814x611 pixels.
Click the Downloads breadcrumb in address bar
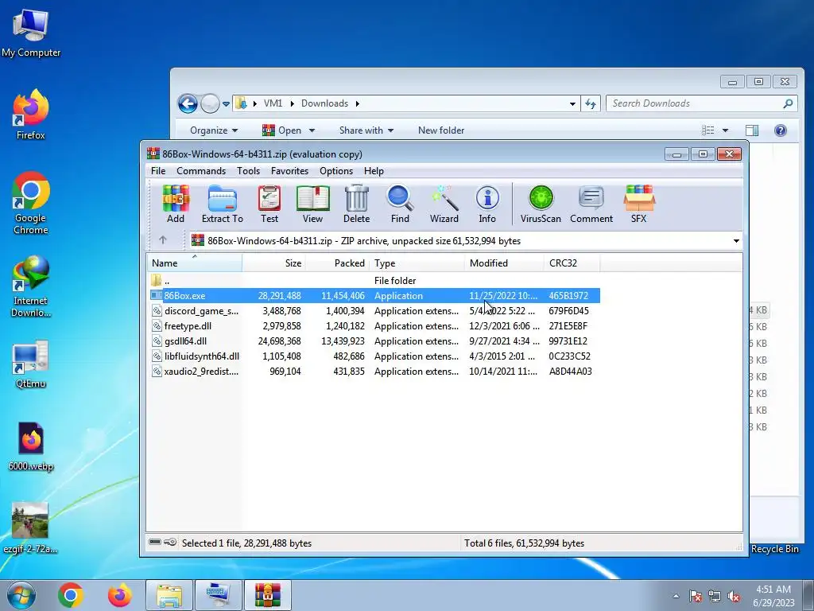[x=324, y=103]
